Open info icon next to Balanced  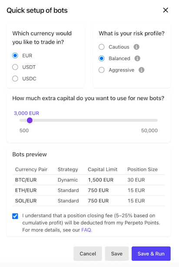click(x=137, y=58)
